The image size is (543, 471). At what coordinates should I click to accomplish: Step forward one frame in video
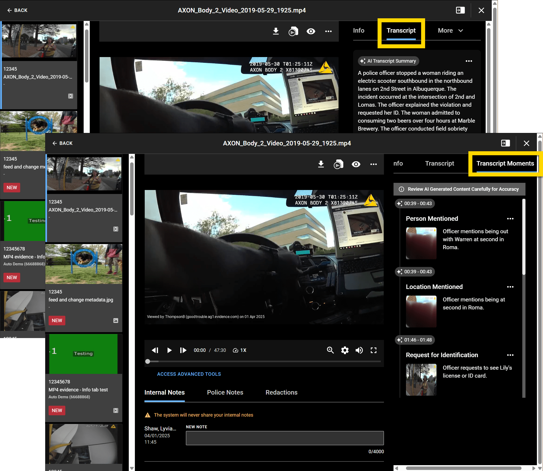click(183, 350)
